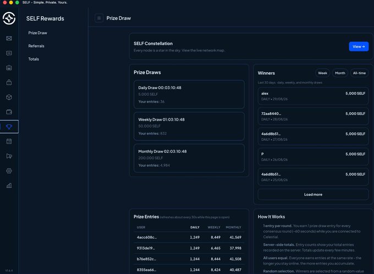The width and height of the screenshot is (374, 274).
Task: Click the 200,000 SELF prize amount
Action: (x=151, y=158)
